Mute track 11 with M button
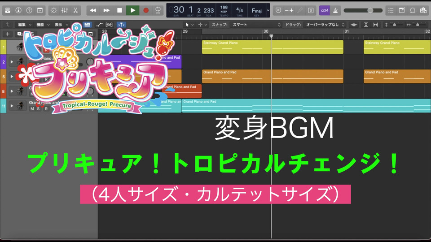 [x=32, y=108]
